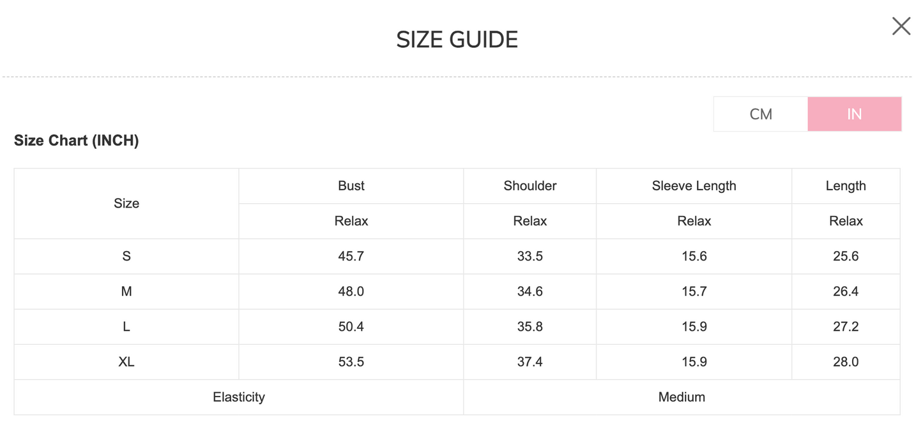The width and height of the screenshot is (923, 426).
Task: Switch the size chart to CM units
Action: point(760,114)
